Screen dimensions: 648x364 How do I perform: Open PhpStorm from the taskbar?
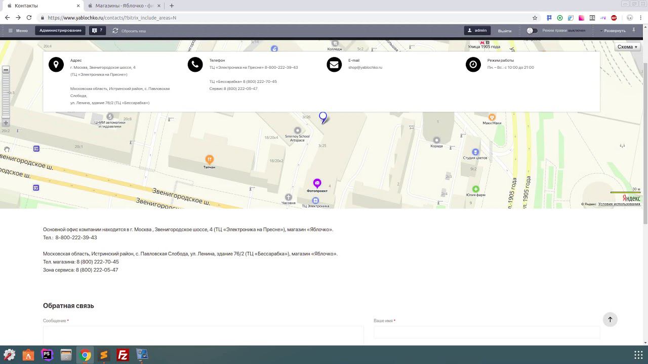click(x=47, y=355)
